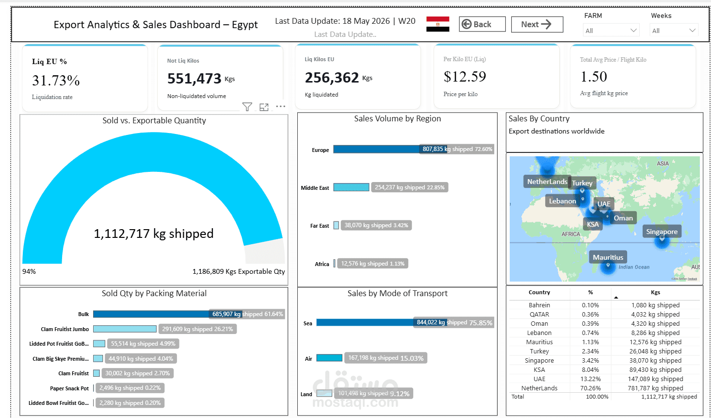Image resolution: width=711 pixels, height=418 pixels.
Task: Select the Singapore row in country table
Action: pos(604,360)
